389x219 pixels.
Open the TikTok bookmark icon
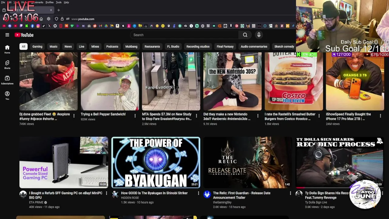click(x=44, y=26)
